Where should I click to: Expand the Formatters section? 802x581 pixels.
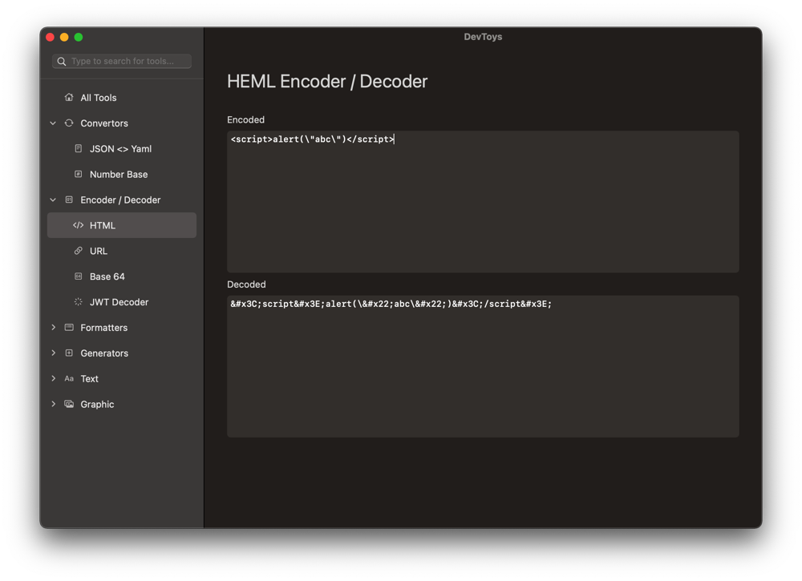tap(53, 327)
